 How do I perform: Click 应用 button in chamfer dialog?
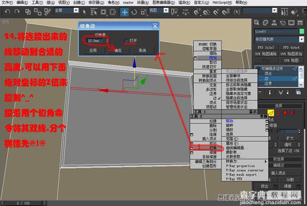[x=93, y=50]
